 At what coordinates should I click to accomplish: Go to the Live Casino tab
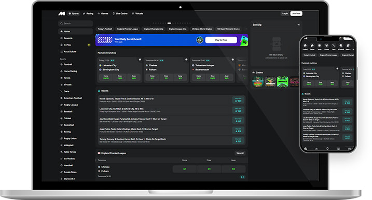click(x=120, y=13)
